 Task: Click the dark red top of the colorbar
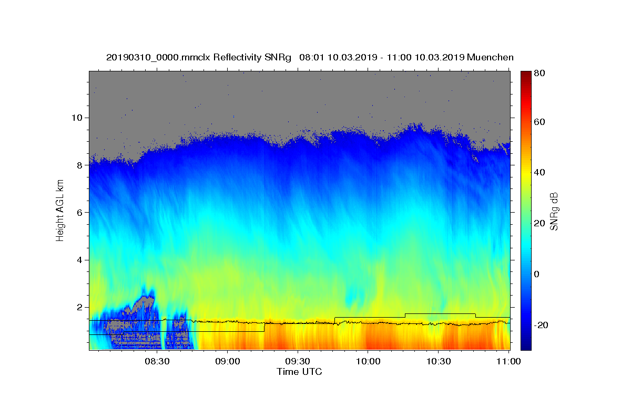[526, 75]
